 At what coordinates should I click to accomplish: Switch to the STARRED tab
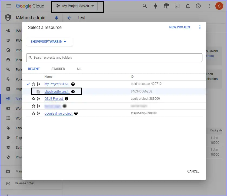click(58, 69)
